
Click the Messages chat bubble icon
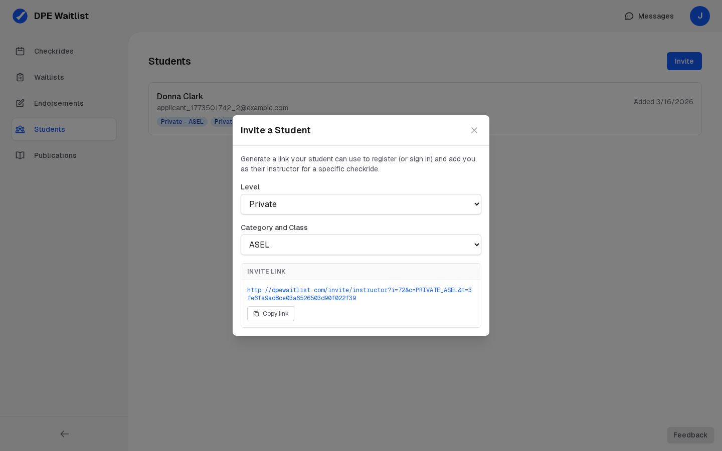coord(629,16)
